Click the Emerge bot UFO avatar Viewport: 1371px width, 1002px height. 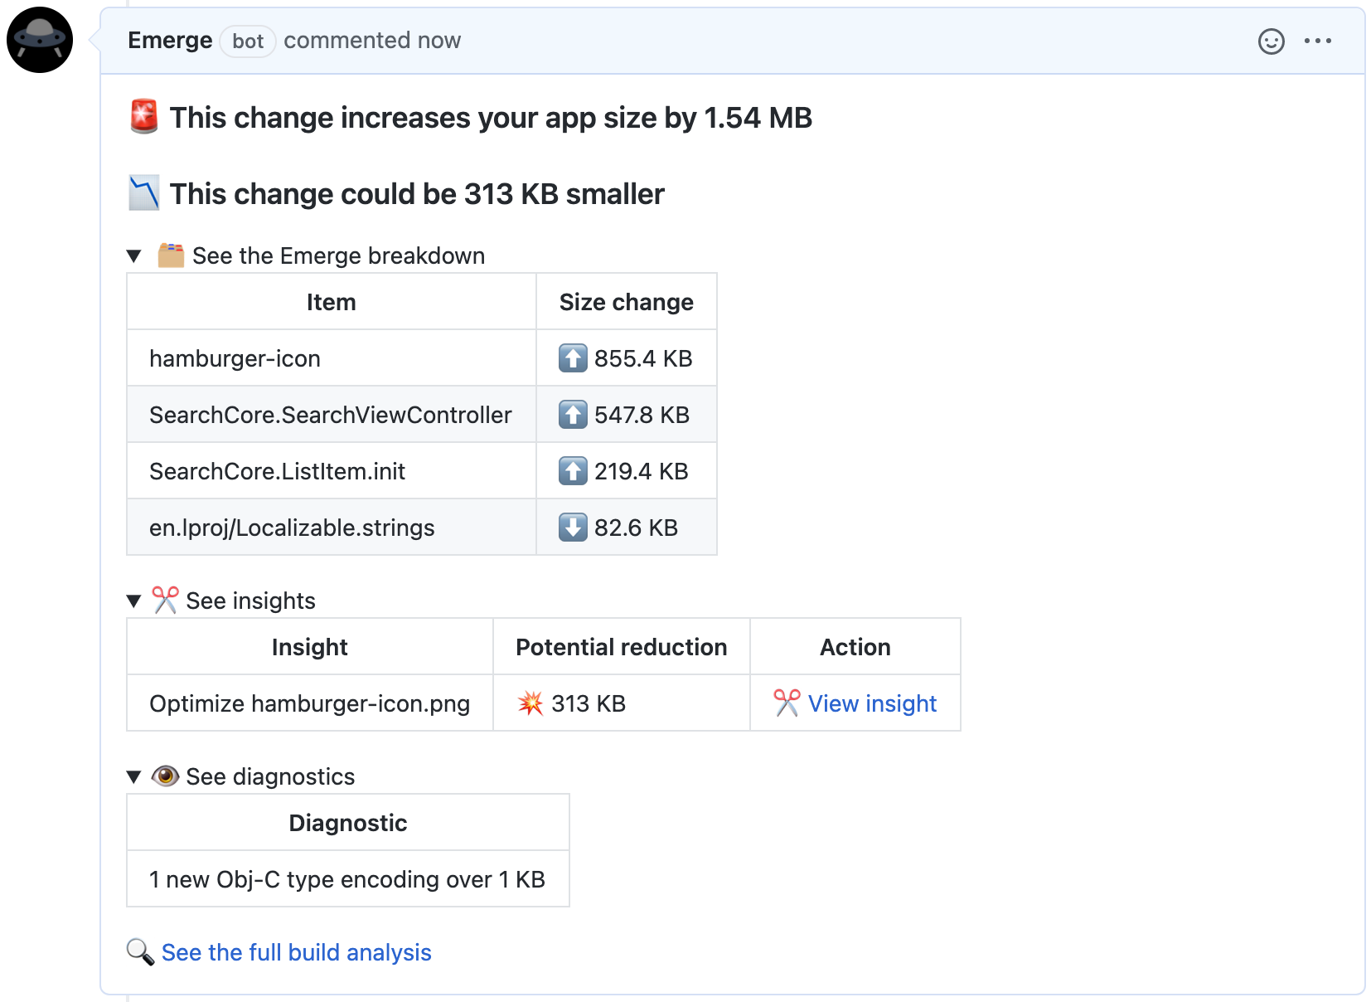tap(40, 40)
